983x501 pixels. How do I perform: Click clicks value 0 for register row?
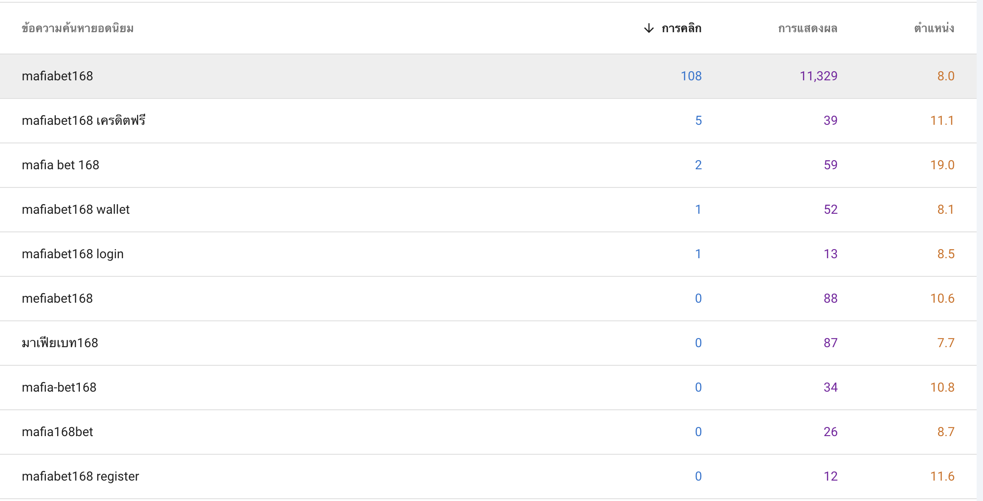(698, 476)
